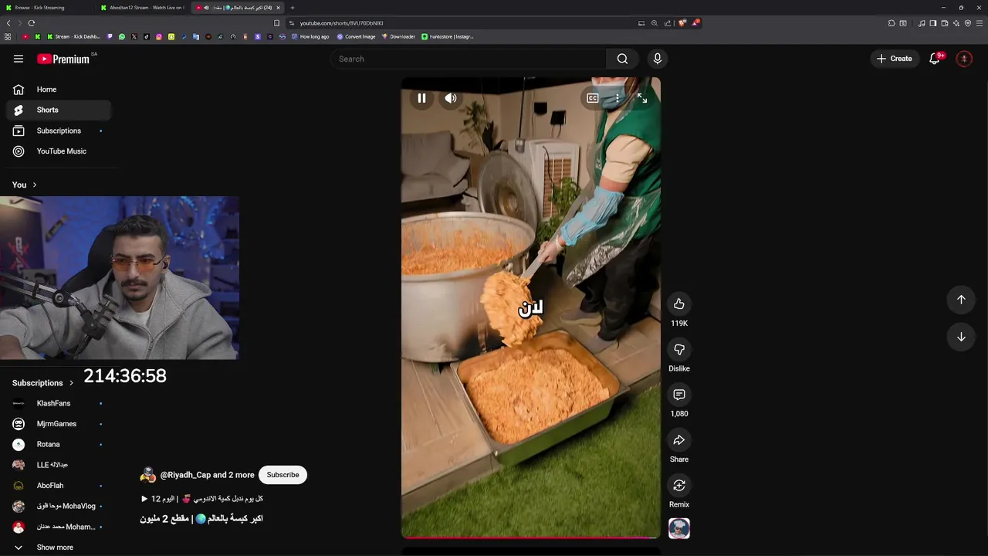Open the browser main menu

980,23
